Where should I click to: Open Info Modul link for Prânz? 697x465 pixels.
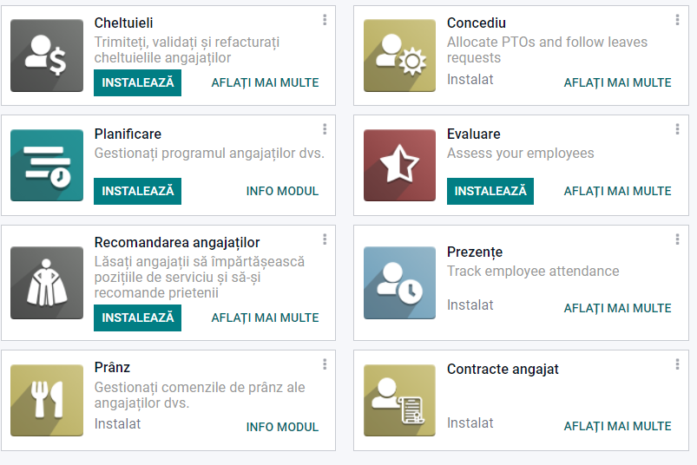pos(282,427)
